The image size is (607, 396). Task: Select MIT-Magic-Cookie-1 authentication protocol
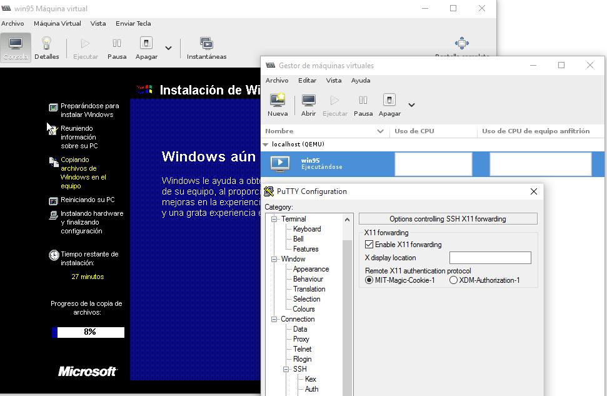point(369,280)
